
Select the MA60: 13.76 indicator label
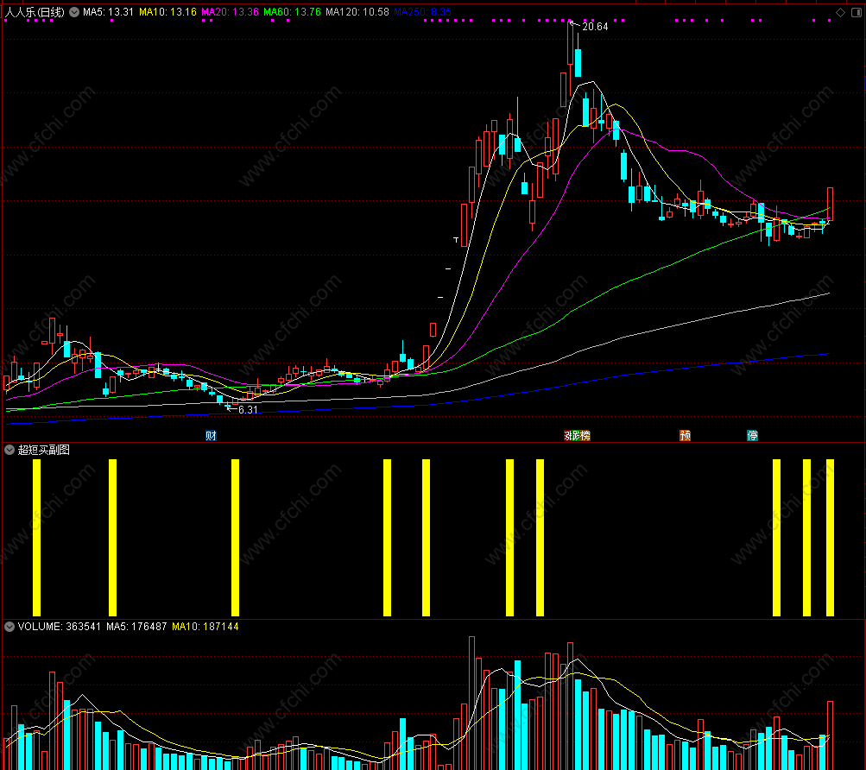[292, 12]
